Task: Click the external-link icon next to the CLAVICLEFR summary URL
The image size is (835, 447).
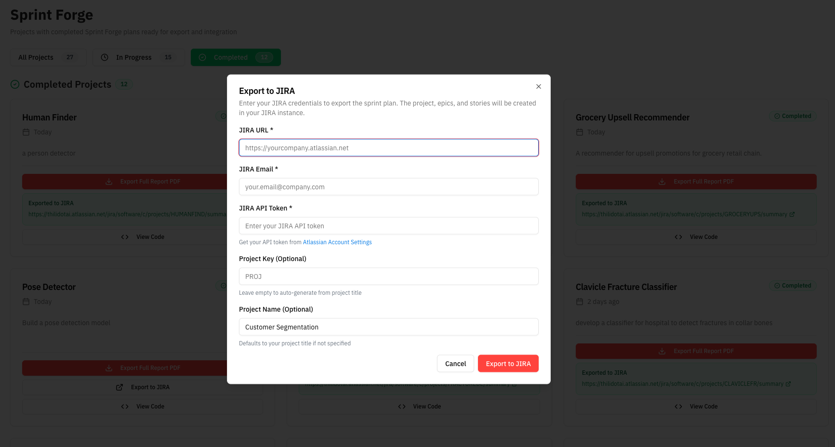Action: pos(788,384)
